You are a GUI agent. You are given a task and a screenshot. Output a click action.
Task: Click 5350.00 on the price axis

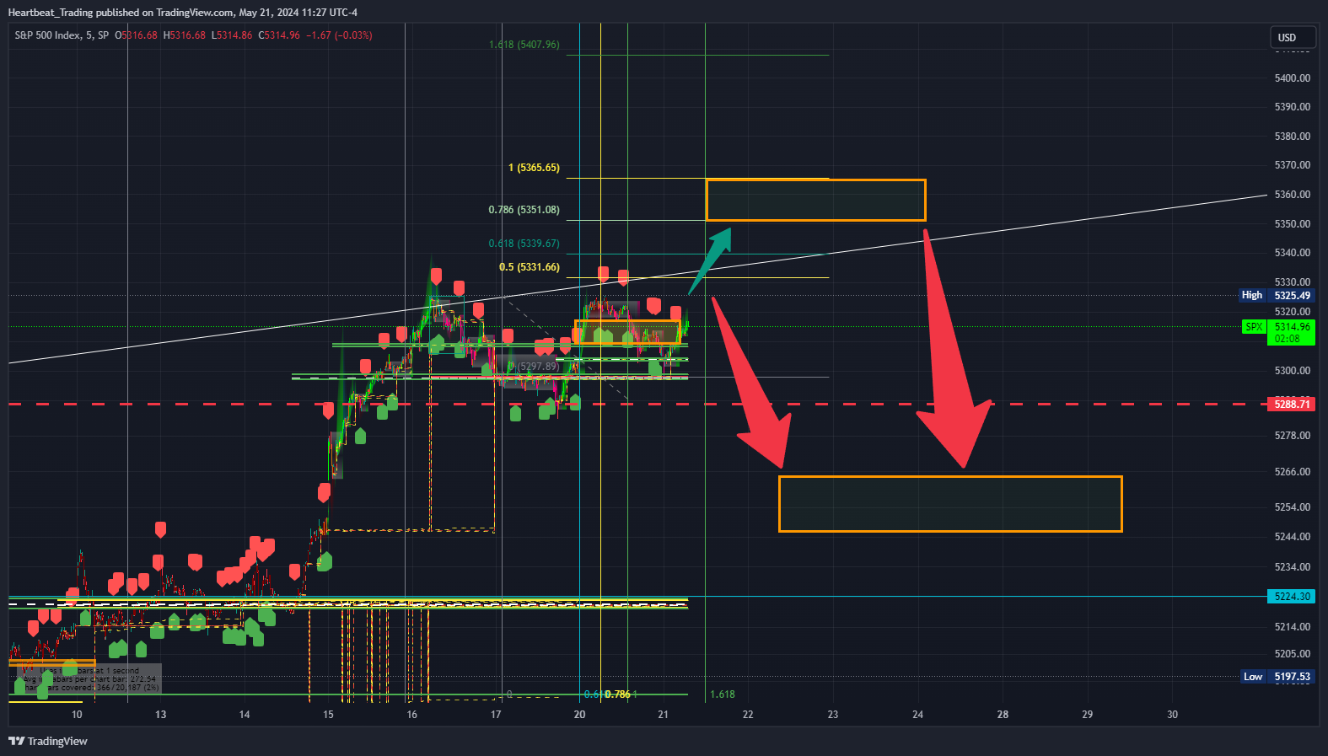pos(1293,224)
